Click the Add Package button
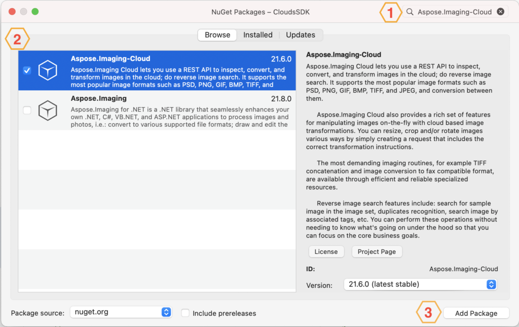Viewport: 519px width, 327px height. [476, 313]
